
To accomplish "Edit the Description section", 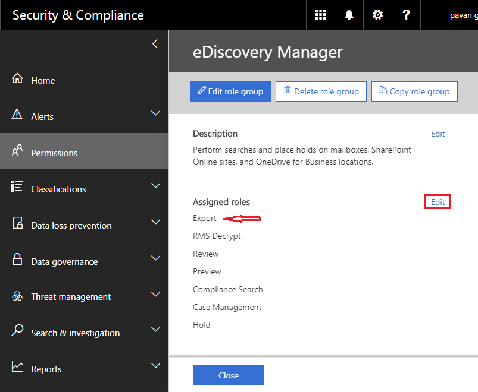I will (x=438, y=134).
